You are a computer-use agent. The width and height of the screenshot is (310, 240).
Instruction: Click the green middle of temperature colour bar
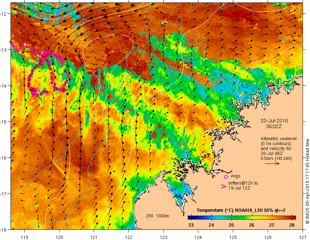point(242,218)
